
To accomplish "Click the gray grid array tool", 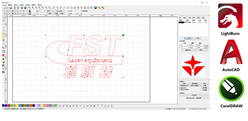I will 3,72.
